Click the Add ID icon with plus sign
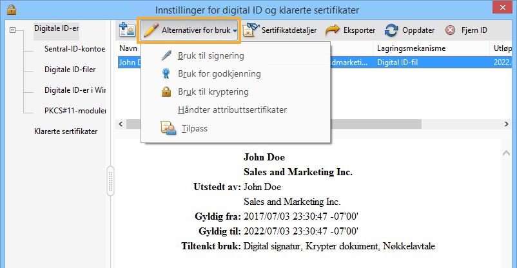Image resolution: width=517 pixels, height=268 pixels. point(127,30)
